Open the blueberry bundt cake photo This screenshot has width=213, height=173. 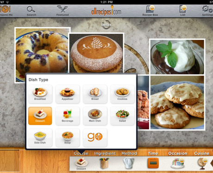click(x=43, y=51)
